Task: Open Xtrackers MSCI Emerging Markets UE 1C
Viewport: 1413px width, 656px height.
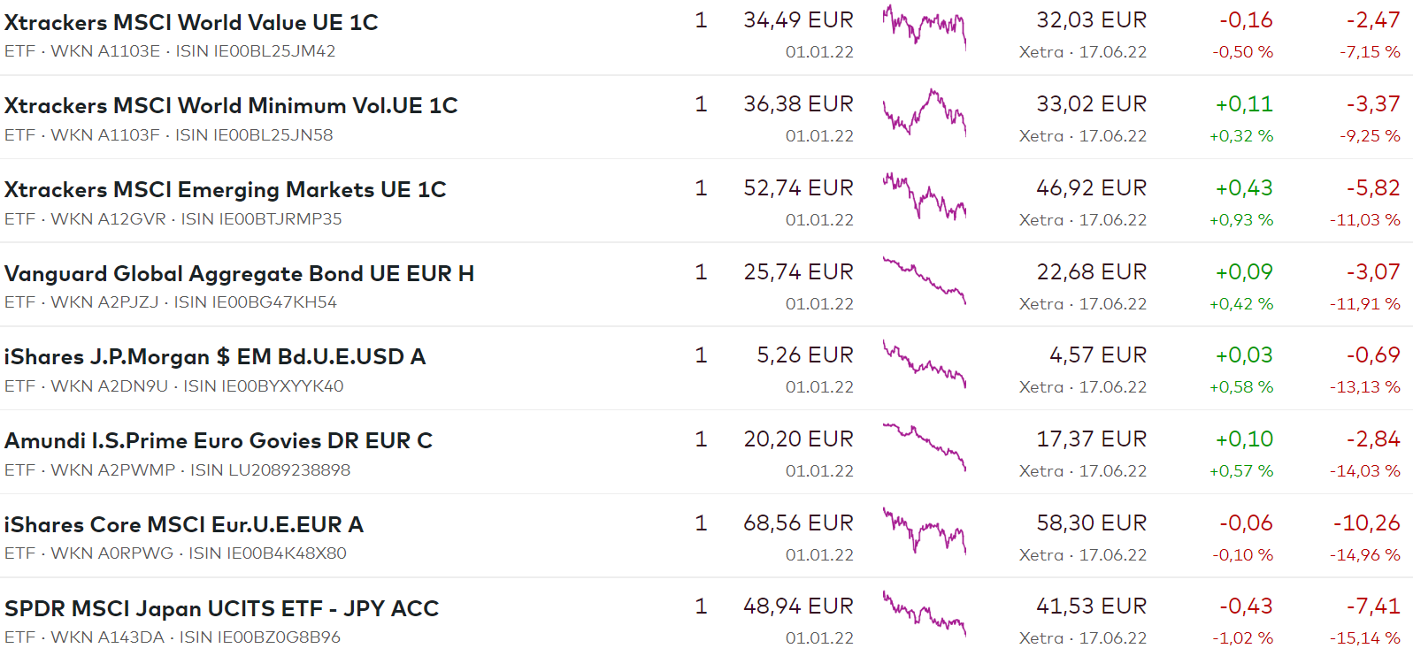Action: click(x=225, y=190)
